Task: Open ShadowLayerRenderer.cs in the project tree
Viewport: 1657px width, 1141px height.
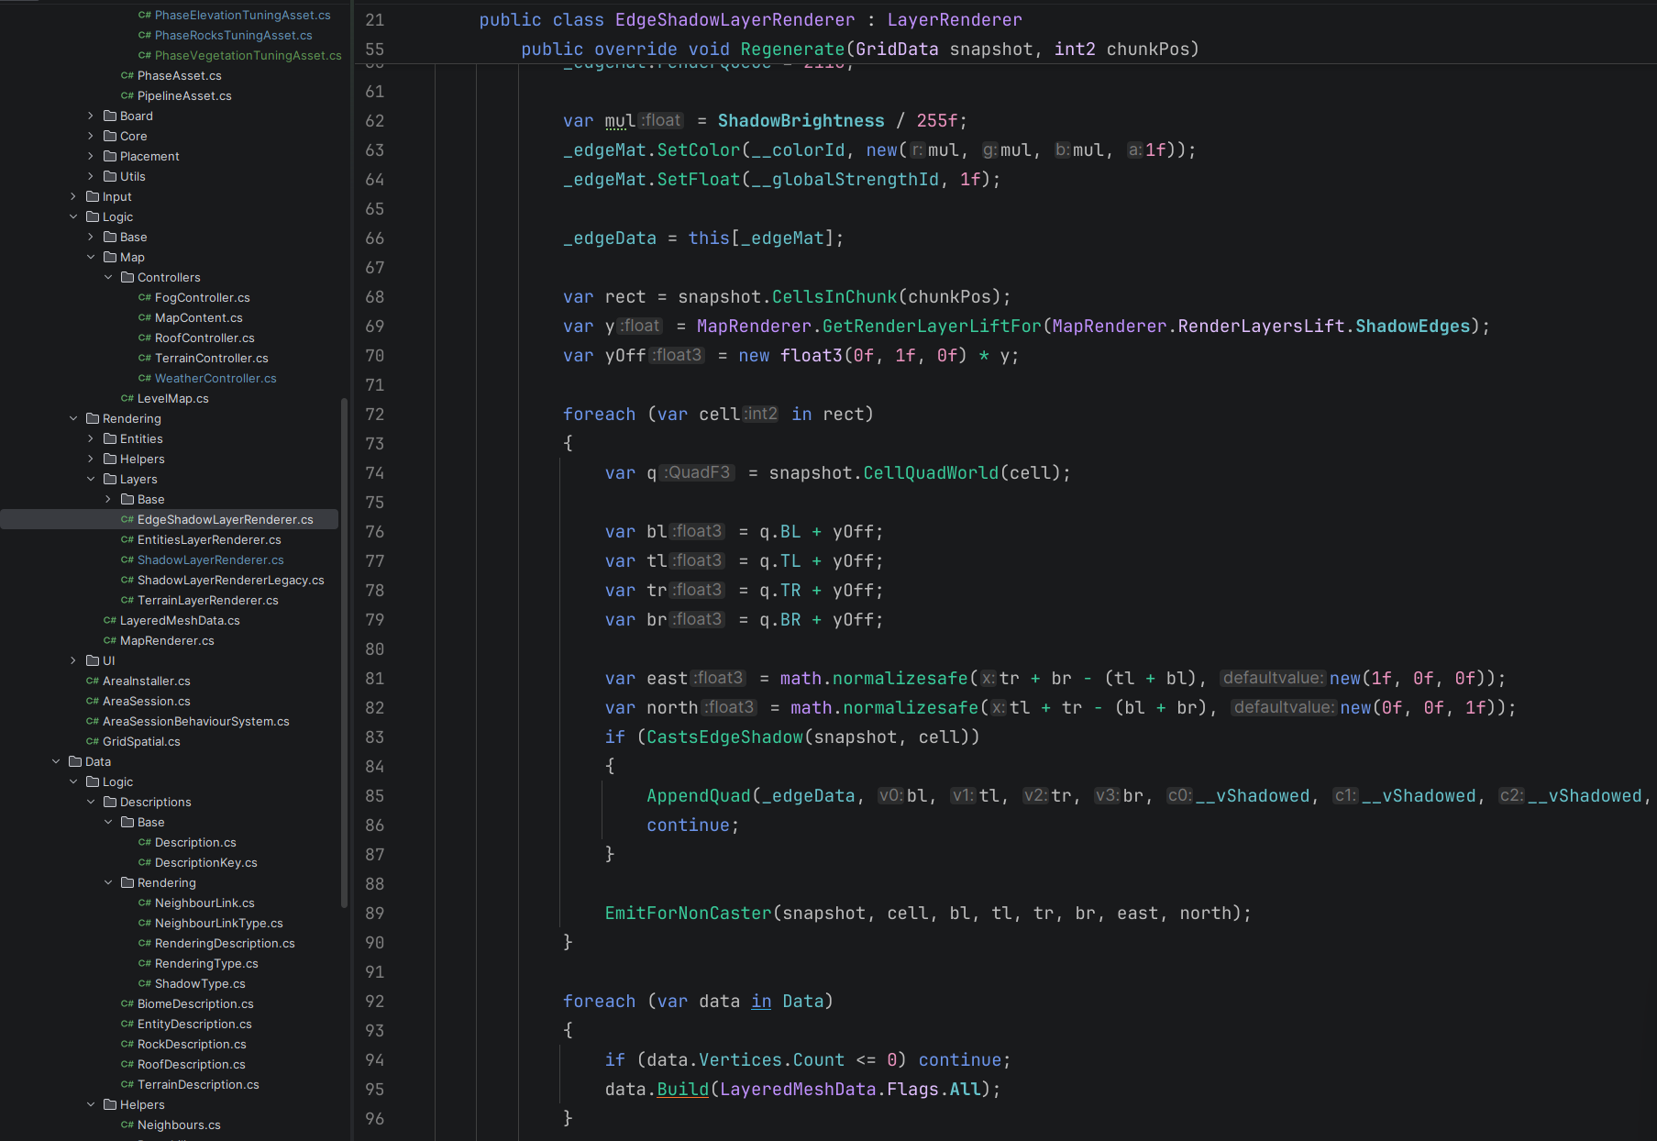Action: pyautogui.click(x=210, y=560)
